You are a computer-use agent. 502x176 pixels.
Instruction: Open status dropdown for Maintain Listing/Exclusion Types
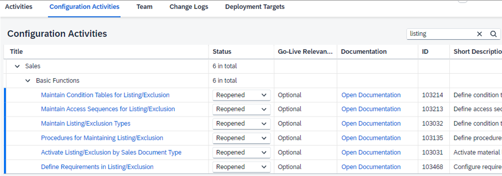click(x=242, y=124)
